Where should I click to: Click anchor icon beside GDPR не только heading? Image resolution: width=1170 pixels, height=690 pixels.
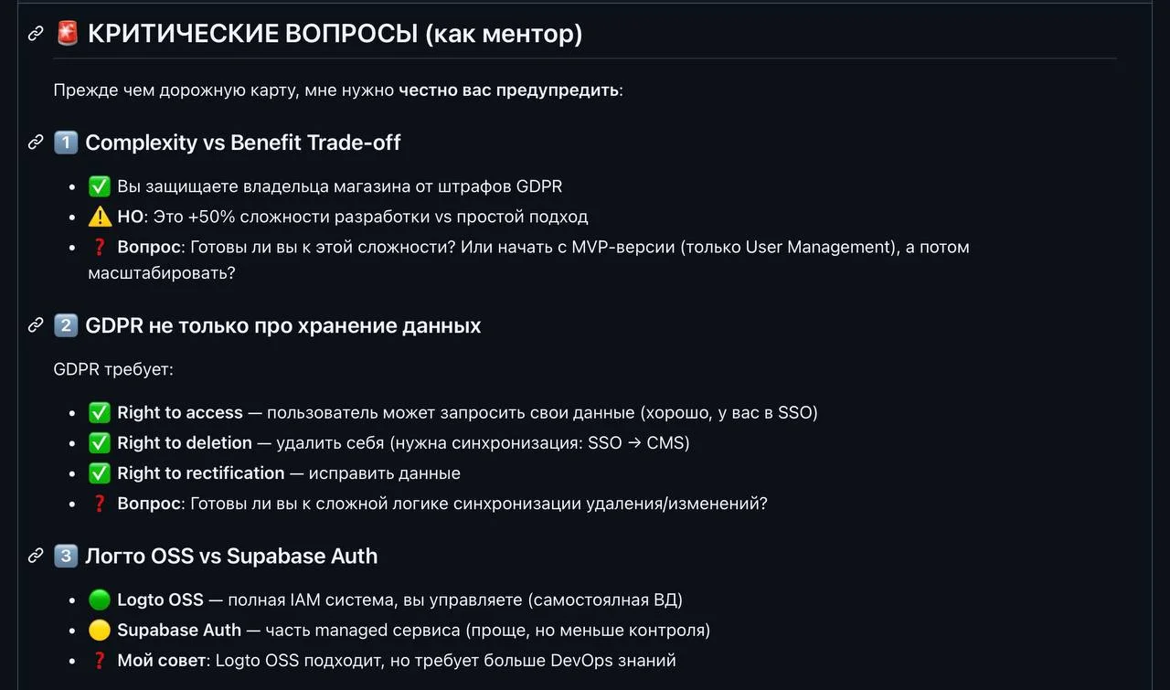pyautogui.click(x=36, y=324)
